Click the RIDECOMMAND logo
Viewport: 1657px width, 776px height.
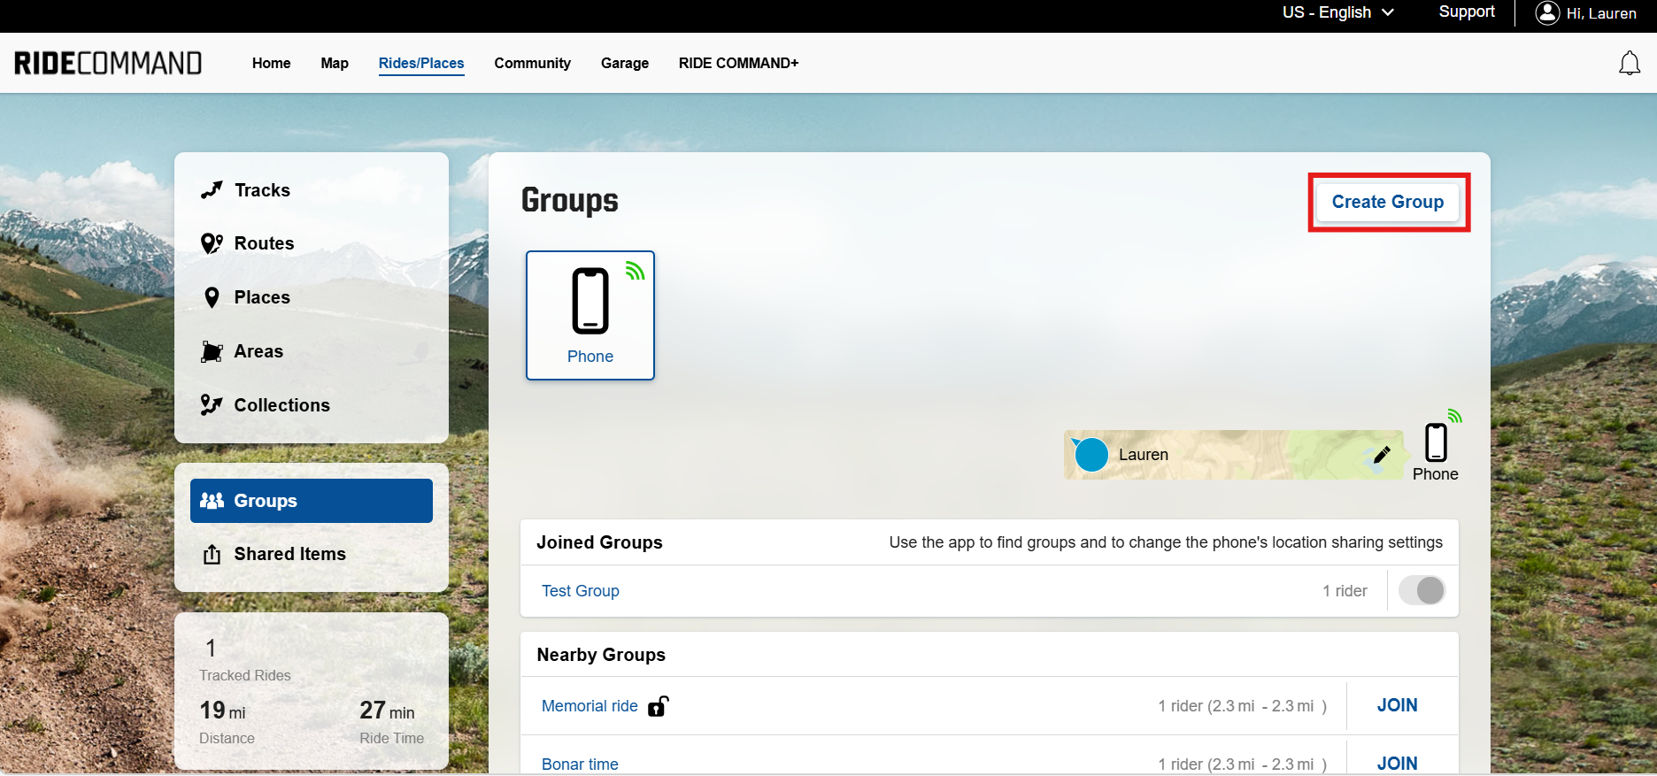pos(108,63)
